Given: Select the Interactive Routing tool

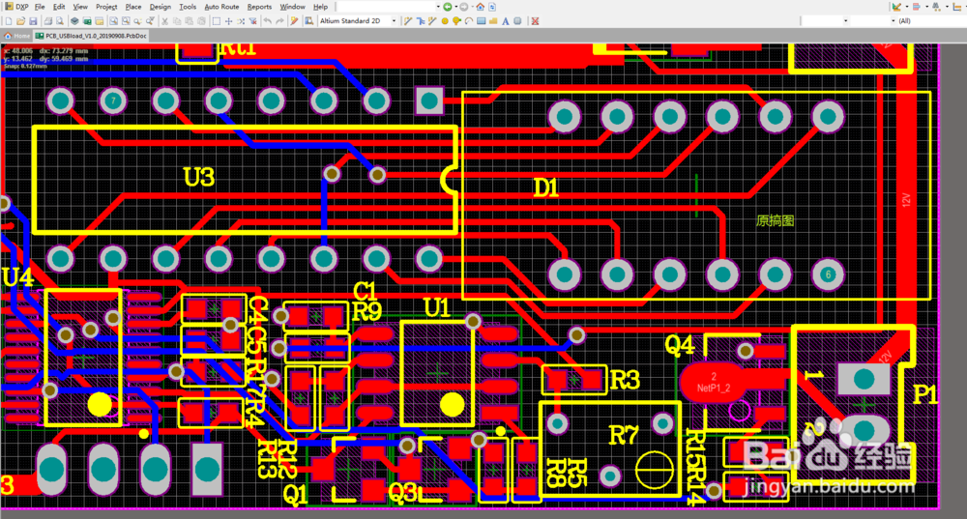Looking at the screenshot, I should pyautogui.click(x=408, y=21).
